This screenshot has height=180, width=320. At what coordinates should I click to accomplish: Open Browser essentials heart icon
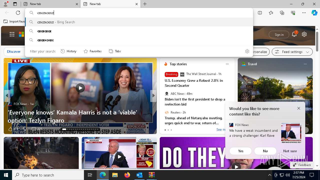click(293, 13)
